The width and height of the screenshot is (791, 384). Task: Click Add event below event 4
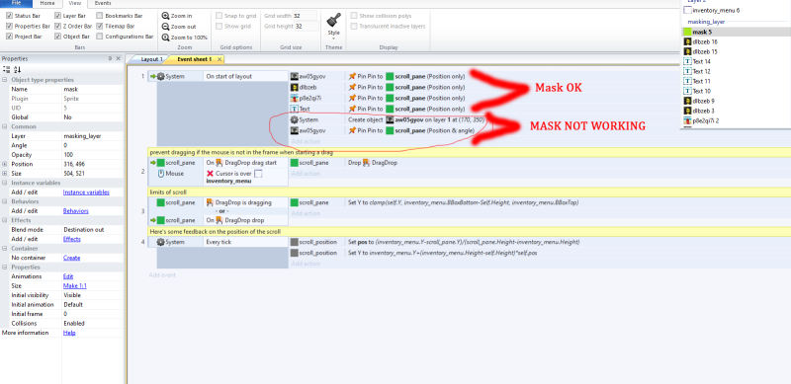tap(162, 275)
